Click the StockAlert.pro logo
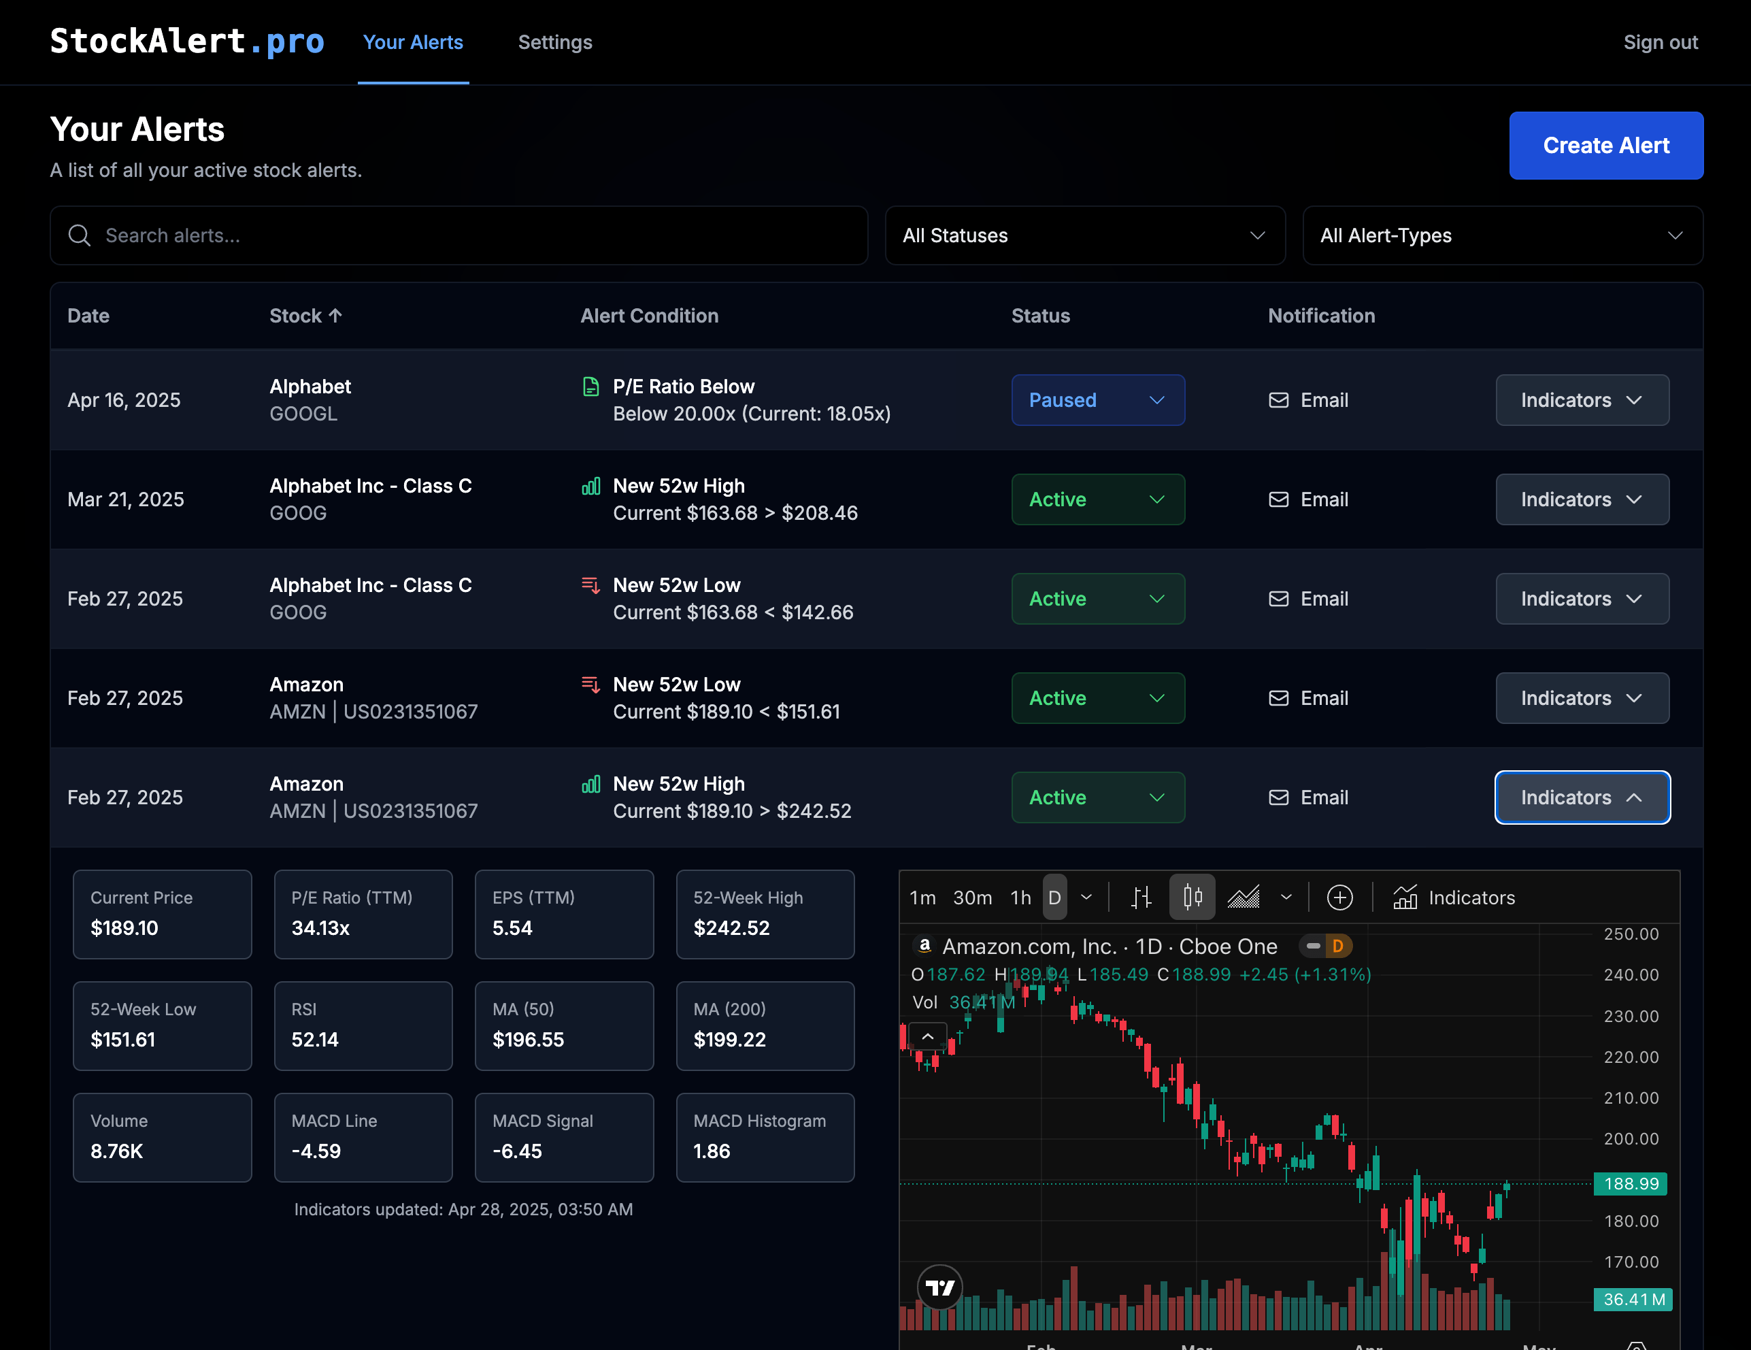1751x1350 pixels. point(187,42)
